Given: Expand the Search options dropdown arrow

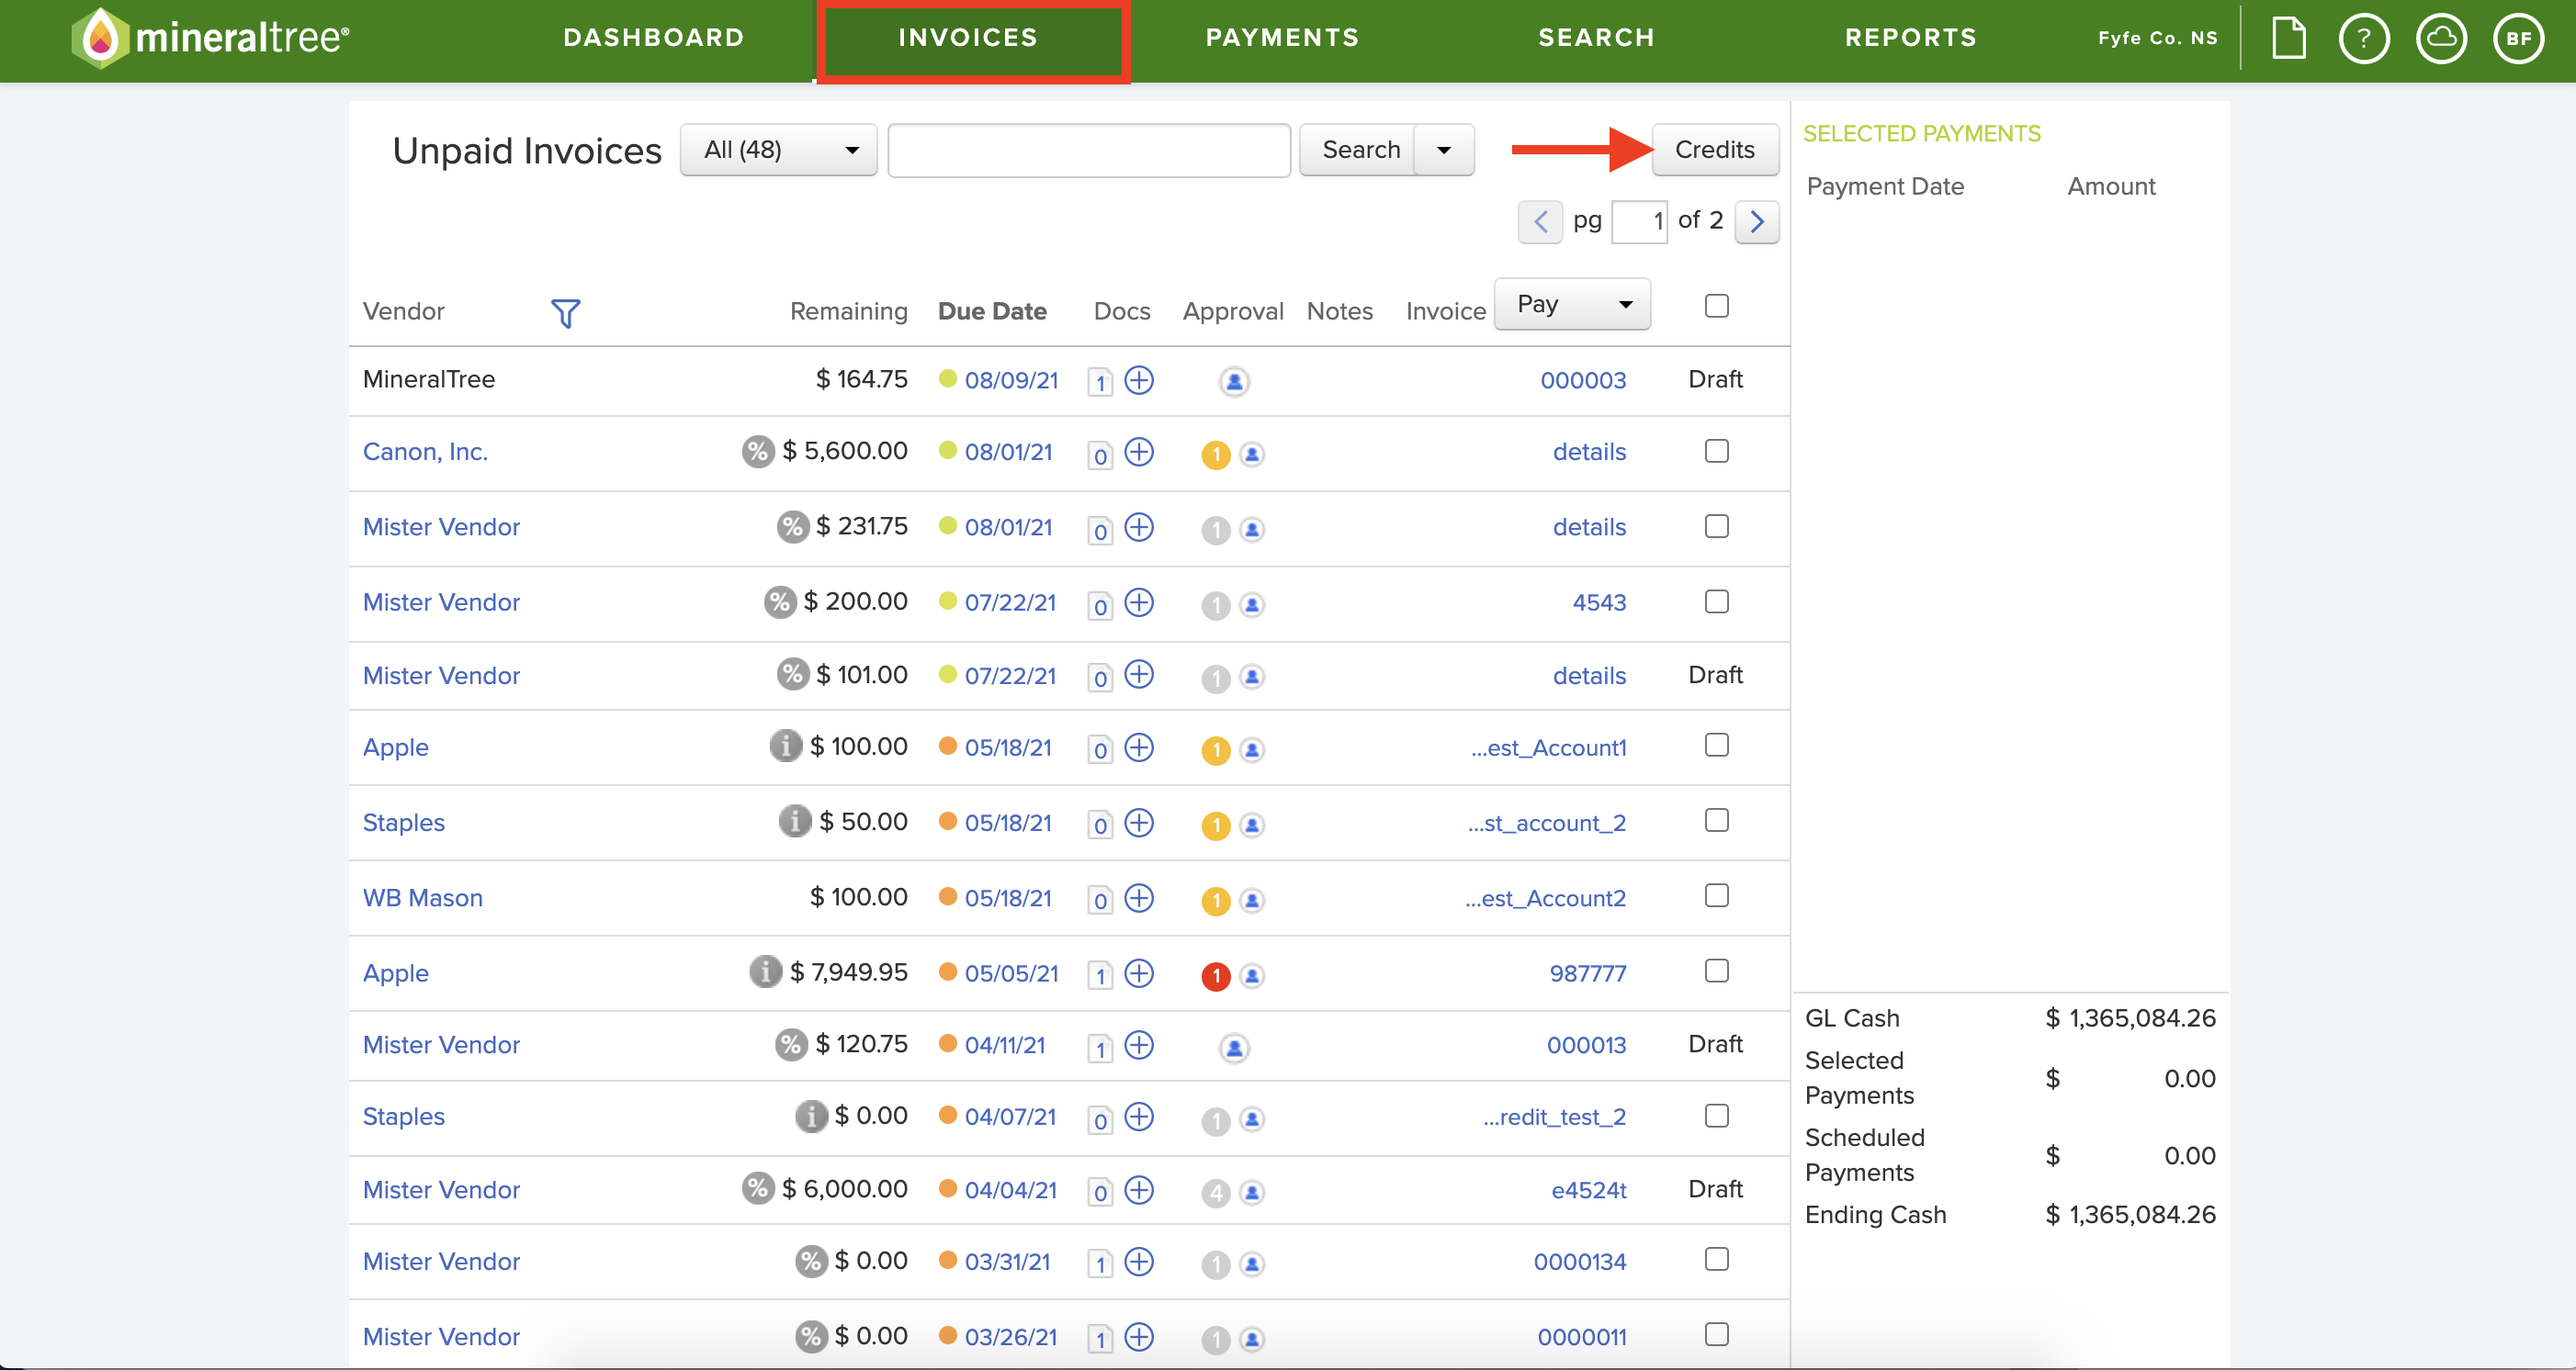Looking at the screenshot, I should point(1444,150).
